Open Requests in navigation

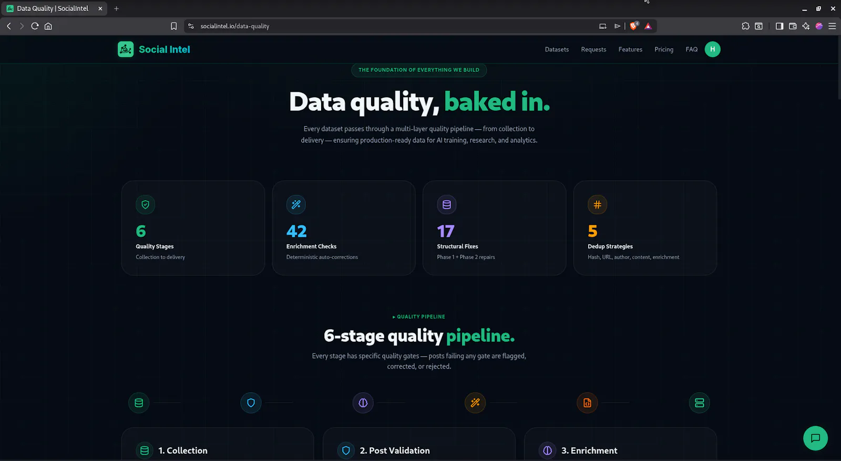(593, 49)
